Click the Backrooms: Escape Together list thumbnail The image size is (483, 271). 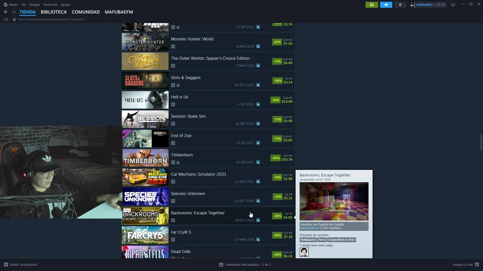[145, 216]
